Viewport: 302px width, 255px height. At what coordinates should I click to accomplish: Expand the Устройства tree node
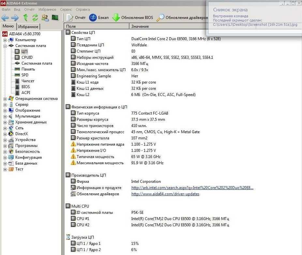5,140
